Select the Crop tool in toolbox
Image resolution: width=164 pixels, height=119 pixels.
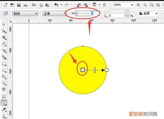4,38
